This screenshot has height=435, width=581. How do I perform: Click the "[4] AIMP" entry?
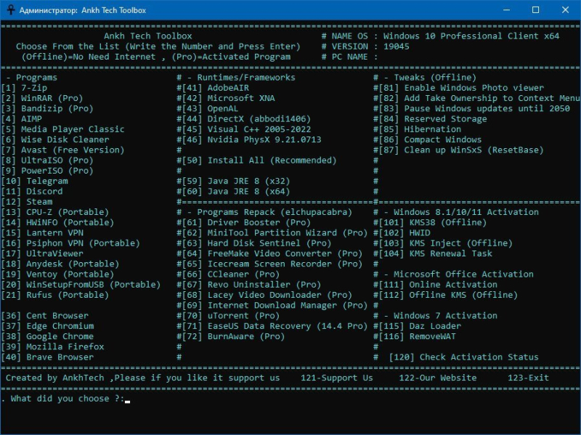22,119
